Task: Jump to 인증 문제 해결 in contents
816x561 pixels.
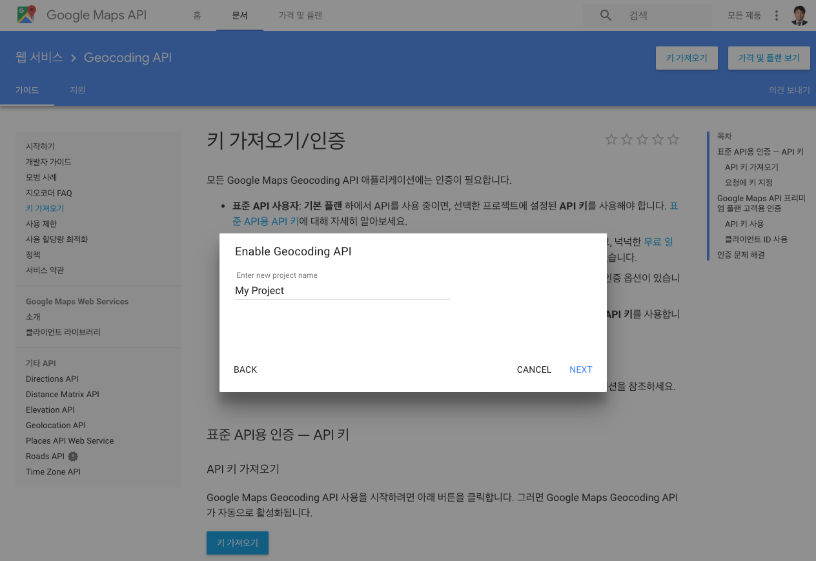Action: pos(741,255)
